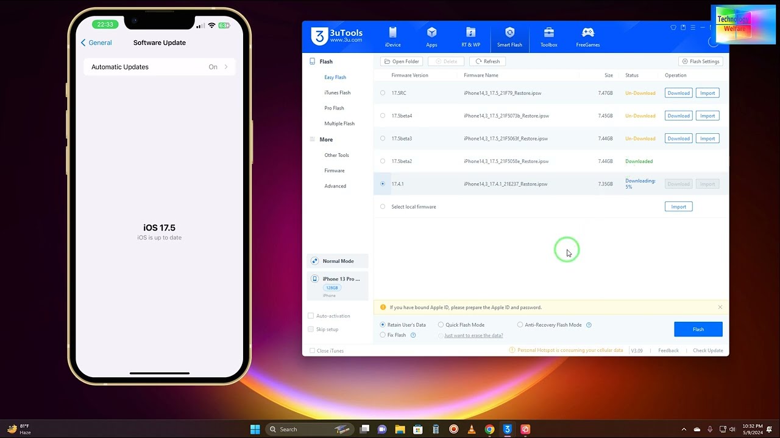Viewport: 780px width, 438px height.
Task: Click the help icon beside Anti-Recovery Flash Mode
Action: (589, 325)
